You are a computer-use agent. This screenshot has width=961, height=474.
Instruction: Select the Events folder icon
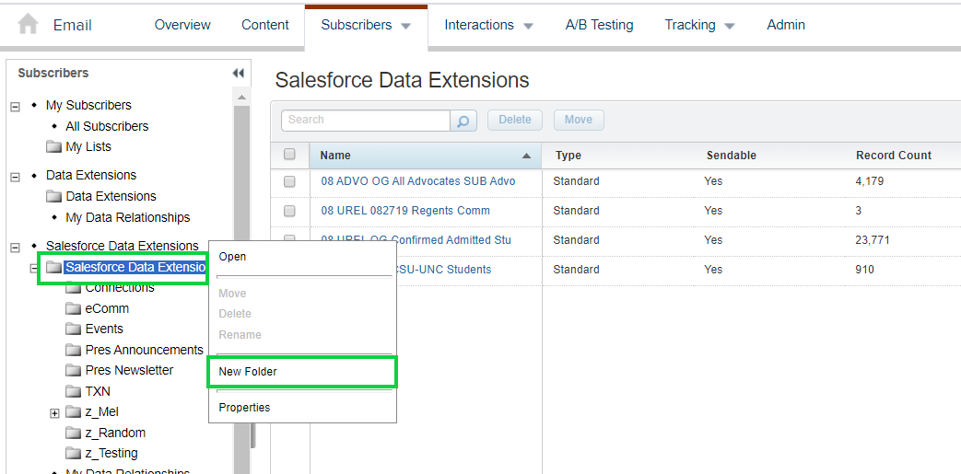(74, 329)
